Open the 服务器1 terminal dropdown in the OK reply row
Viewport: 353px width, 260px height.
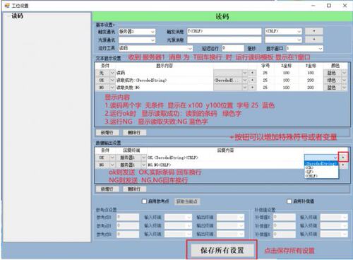coord(131,158)
